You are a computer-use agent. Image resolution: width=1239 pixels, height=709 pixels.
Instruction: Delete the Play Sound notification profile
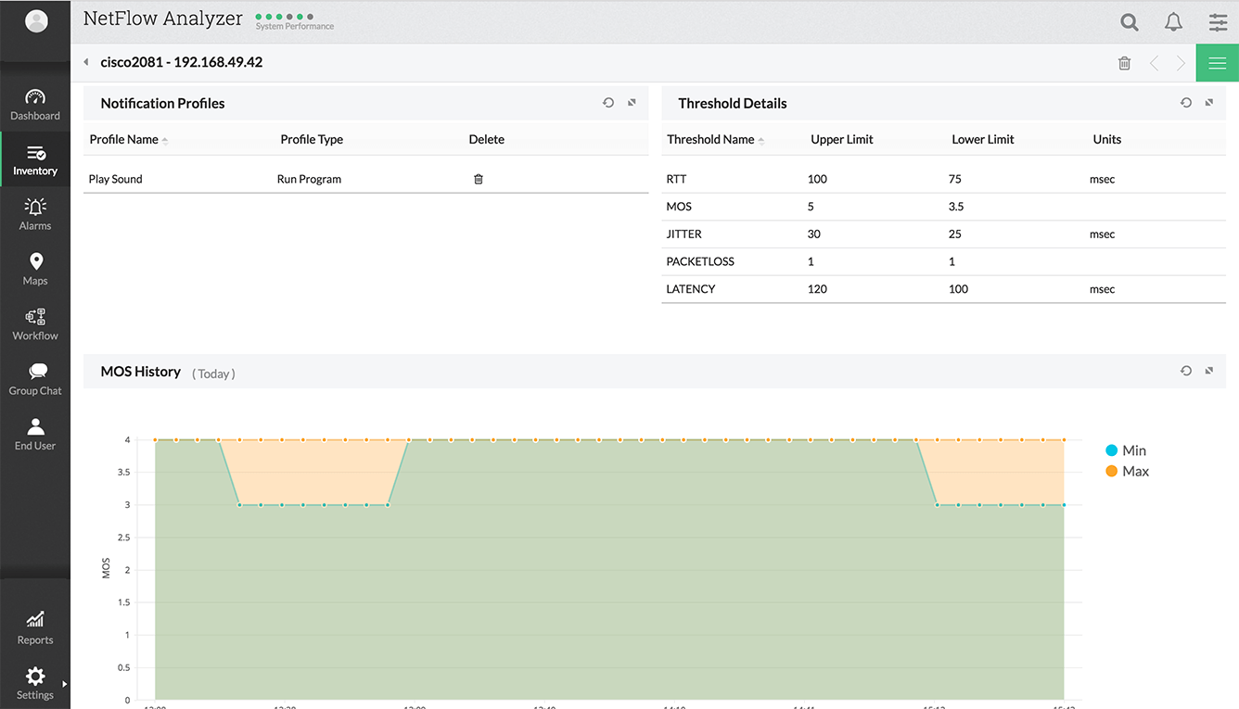coord(479,179)
